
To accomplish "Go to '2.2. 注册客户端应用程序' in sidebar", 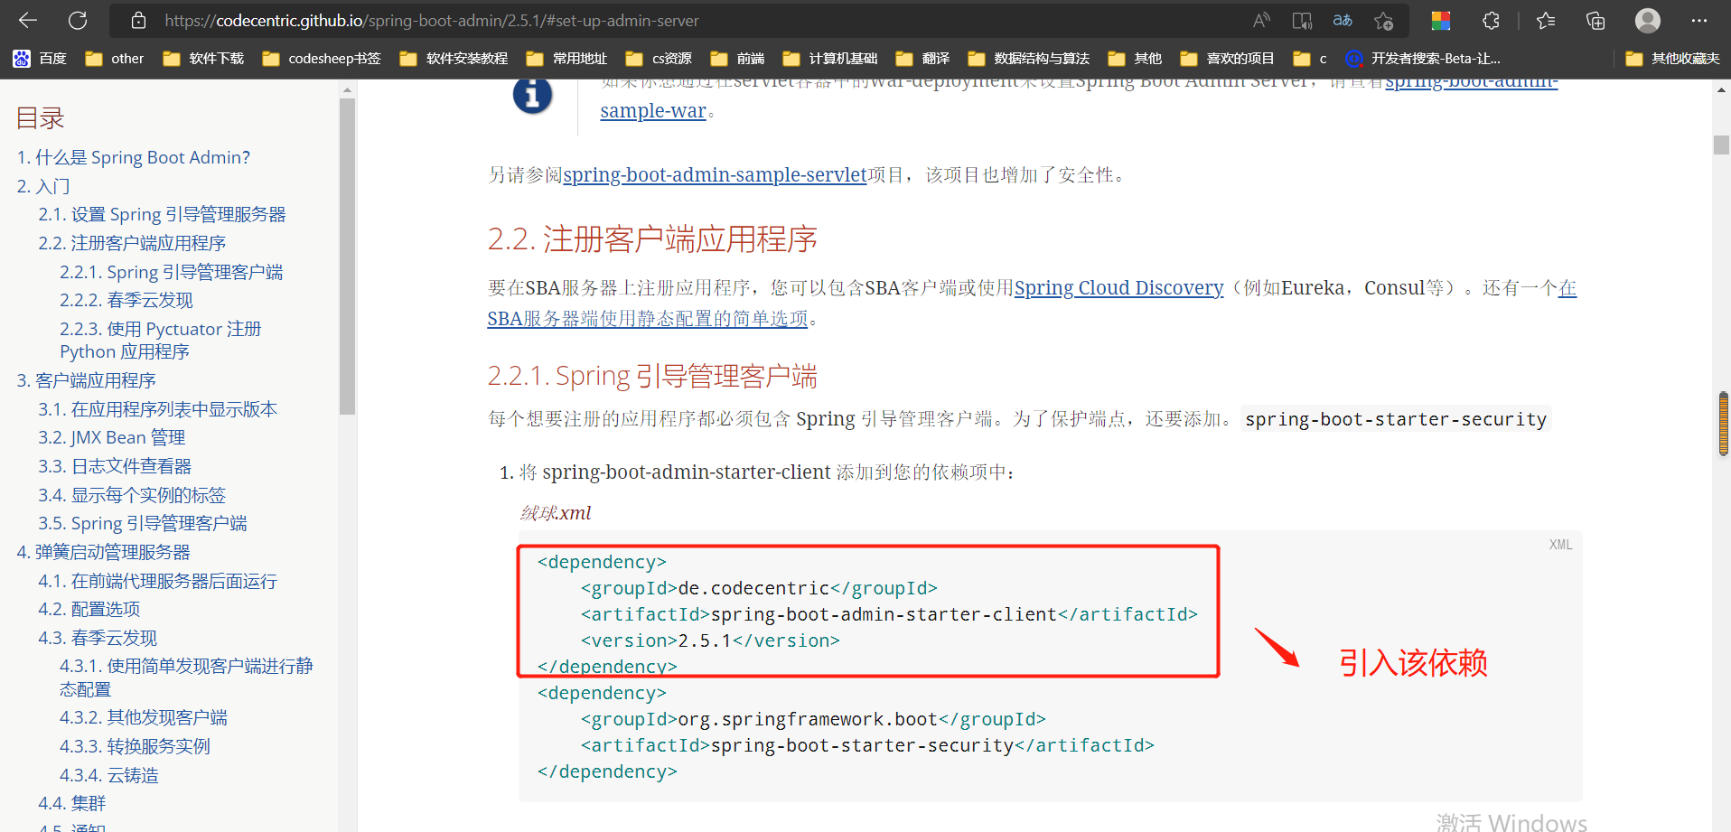I will 132,243.
